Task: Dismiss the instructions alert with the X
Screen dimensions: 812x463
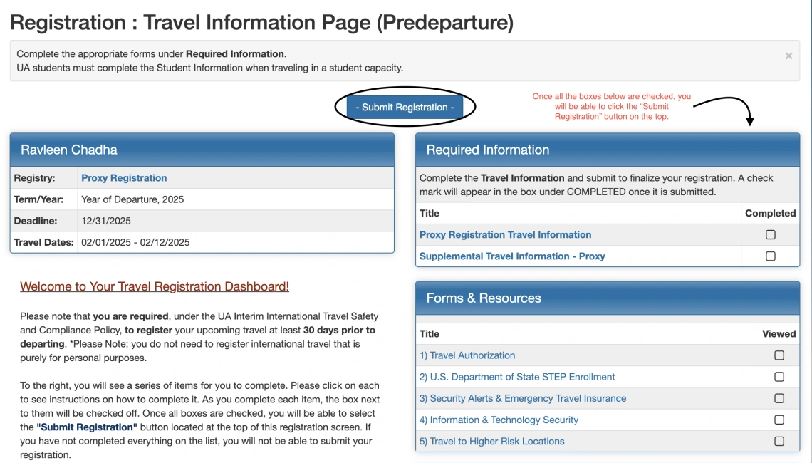Action: point(788,56)
